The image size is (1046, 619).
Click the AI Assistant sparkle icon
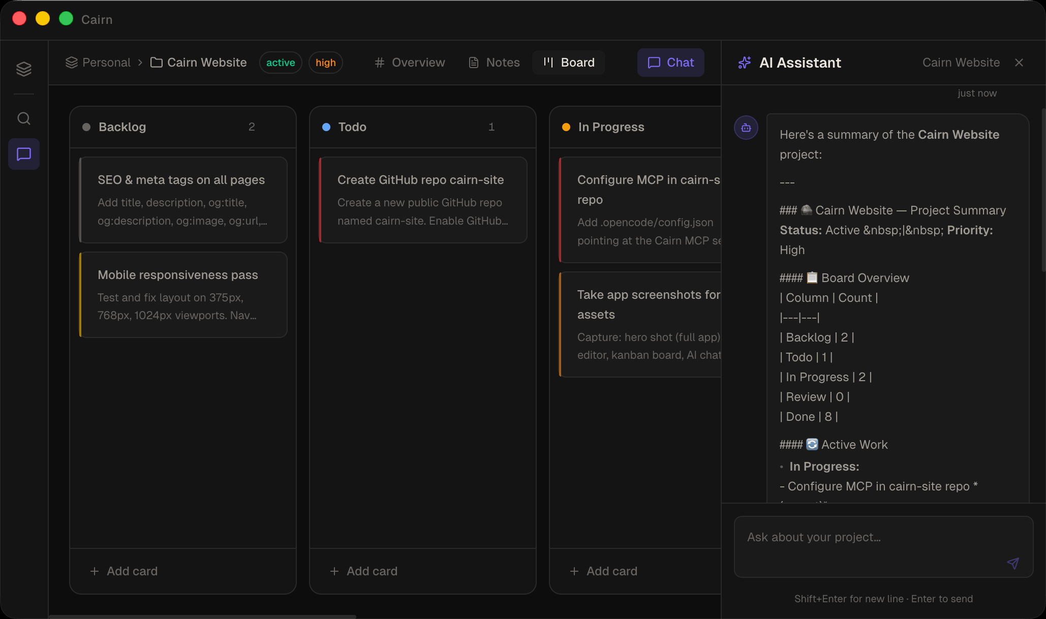click(745, 63)
